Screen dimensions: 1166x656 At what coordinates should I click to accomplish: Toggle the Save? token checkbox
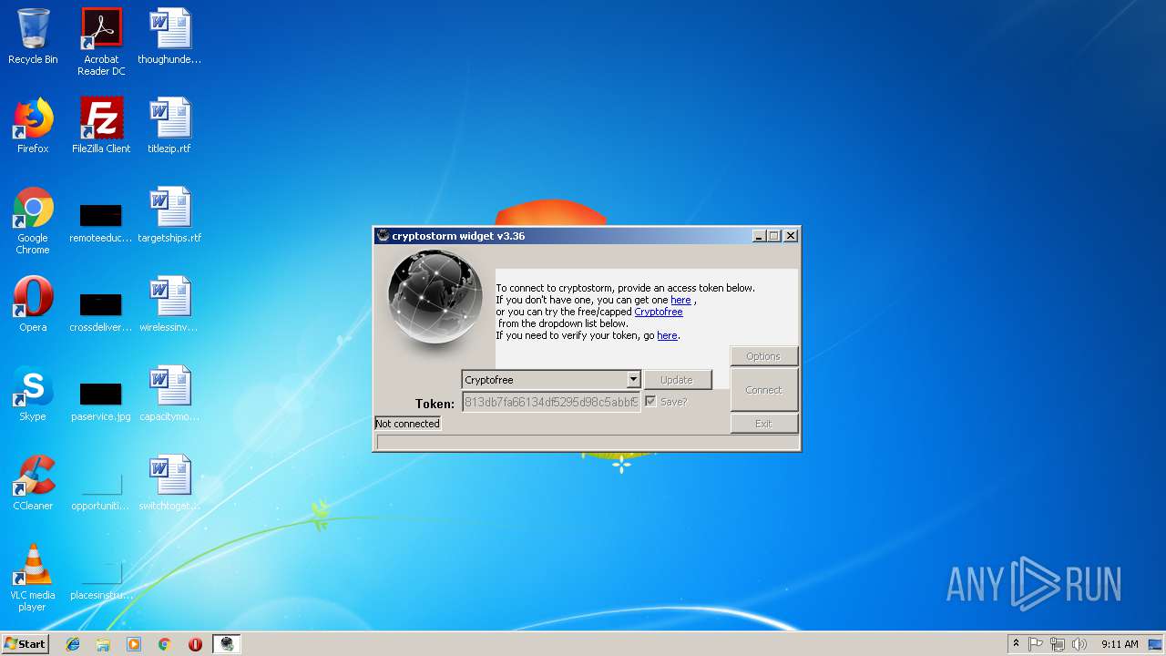point(650,402)
